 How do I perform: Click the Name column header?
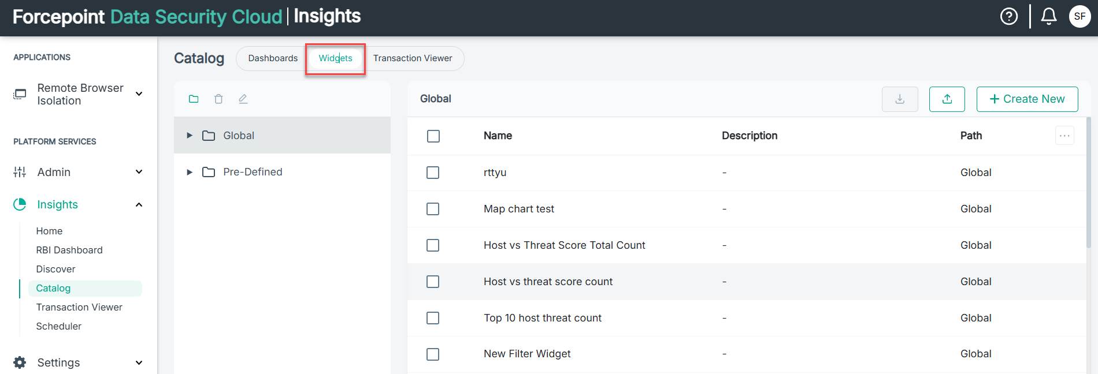[498, 136]
